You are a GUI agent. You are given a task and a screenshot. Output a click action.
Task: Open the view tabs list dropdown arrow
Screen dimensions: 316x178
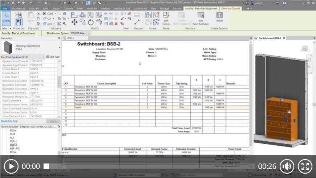(251, 38)
